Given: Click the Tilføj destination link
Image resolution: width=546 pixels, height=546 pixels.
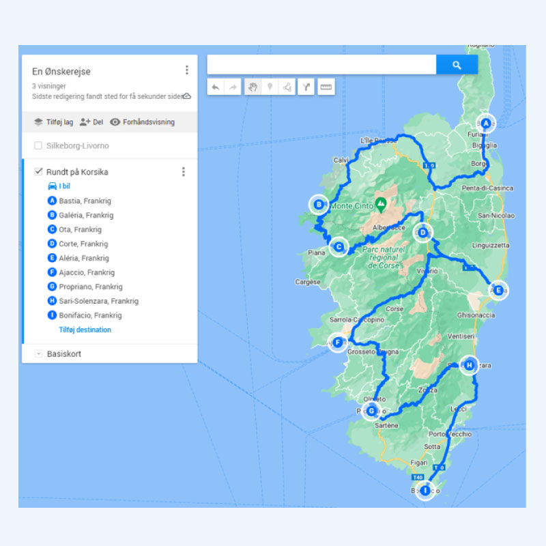Looking at the screenshot, I should [85, 330].
